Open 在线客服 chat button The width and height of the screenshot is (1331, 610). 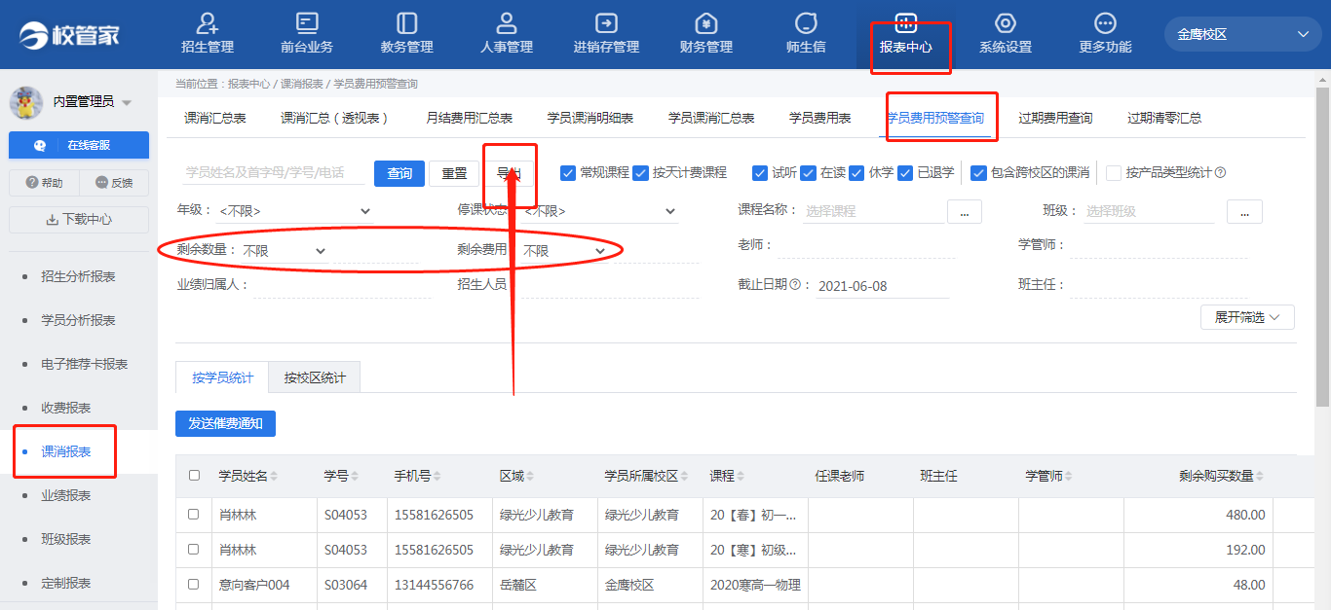click(79, 145)
